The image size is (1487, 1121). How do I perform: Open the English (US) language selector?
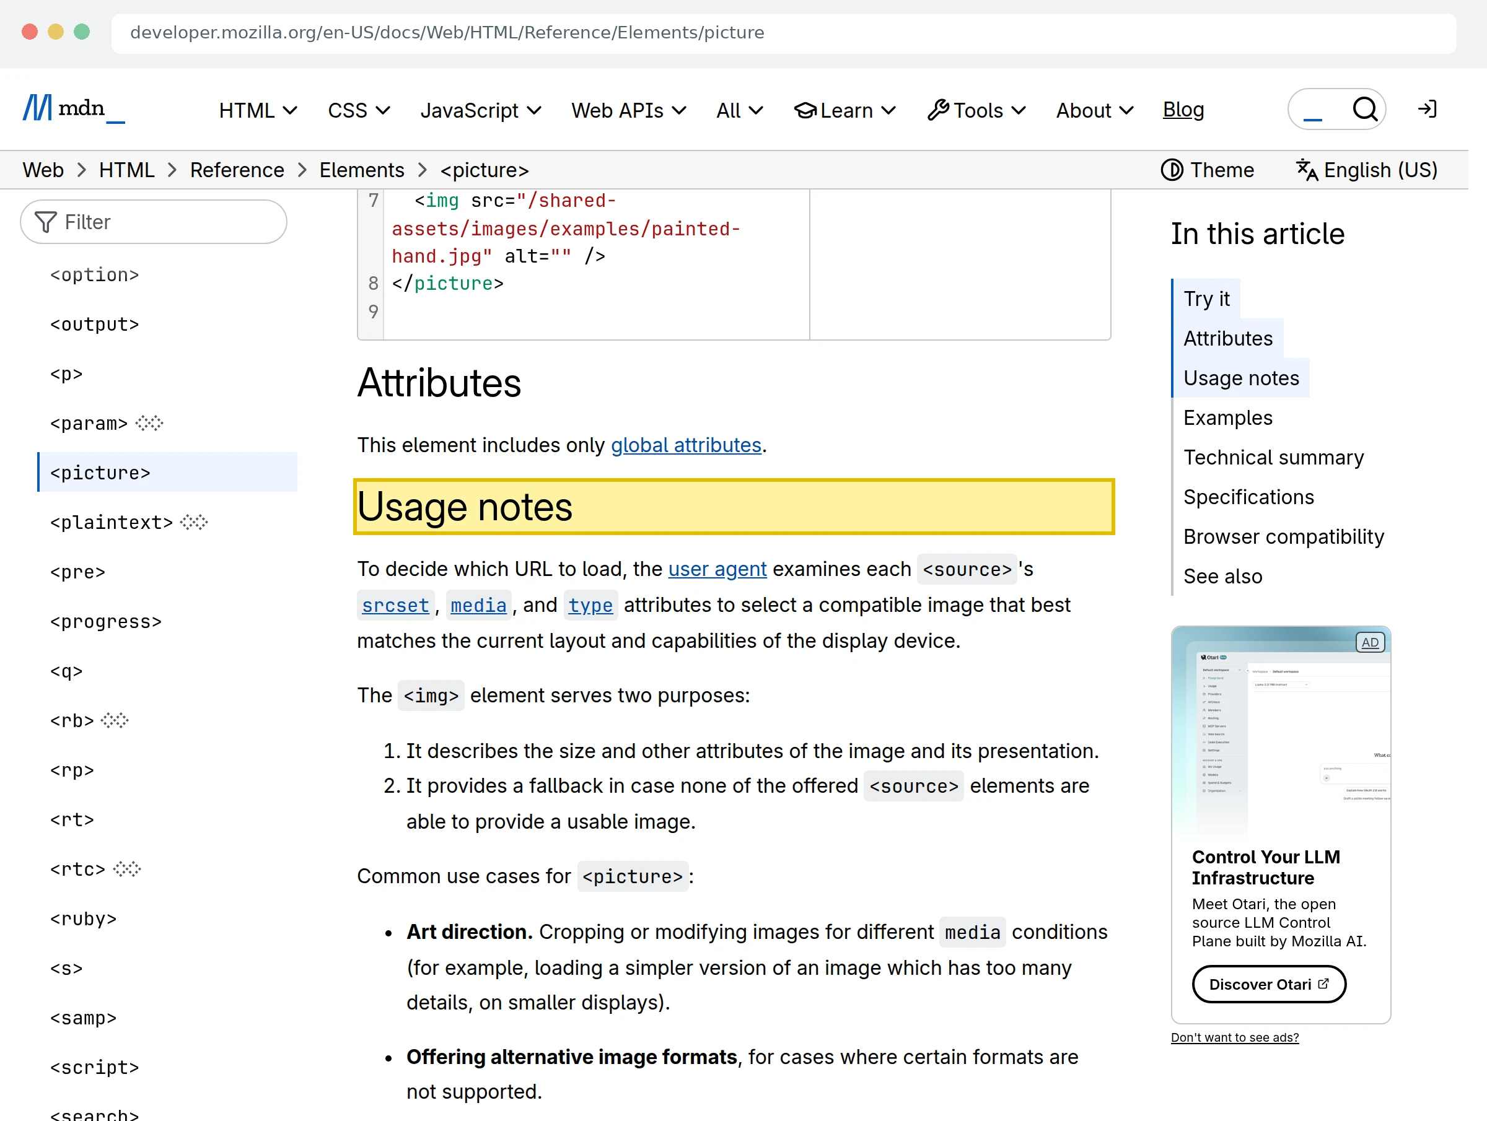[x=1367, y=170]
